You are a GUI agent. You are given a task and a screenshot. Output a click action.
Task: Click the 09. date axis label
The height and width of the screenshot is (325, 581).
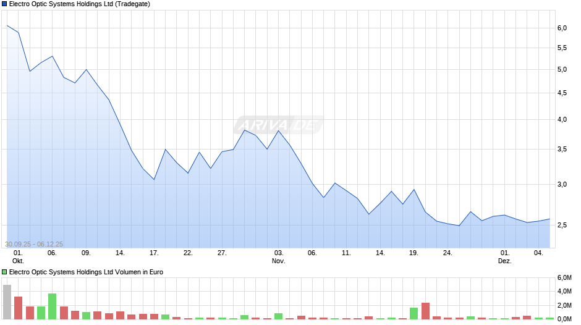click(86, 253)
